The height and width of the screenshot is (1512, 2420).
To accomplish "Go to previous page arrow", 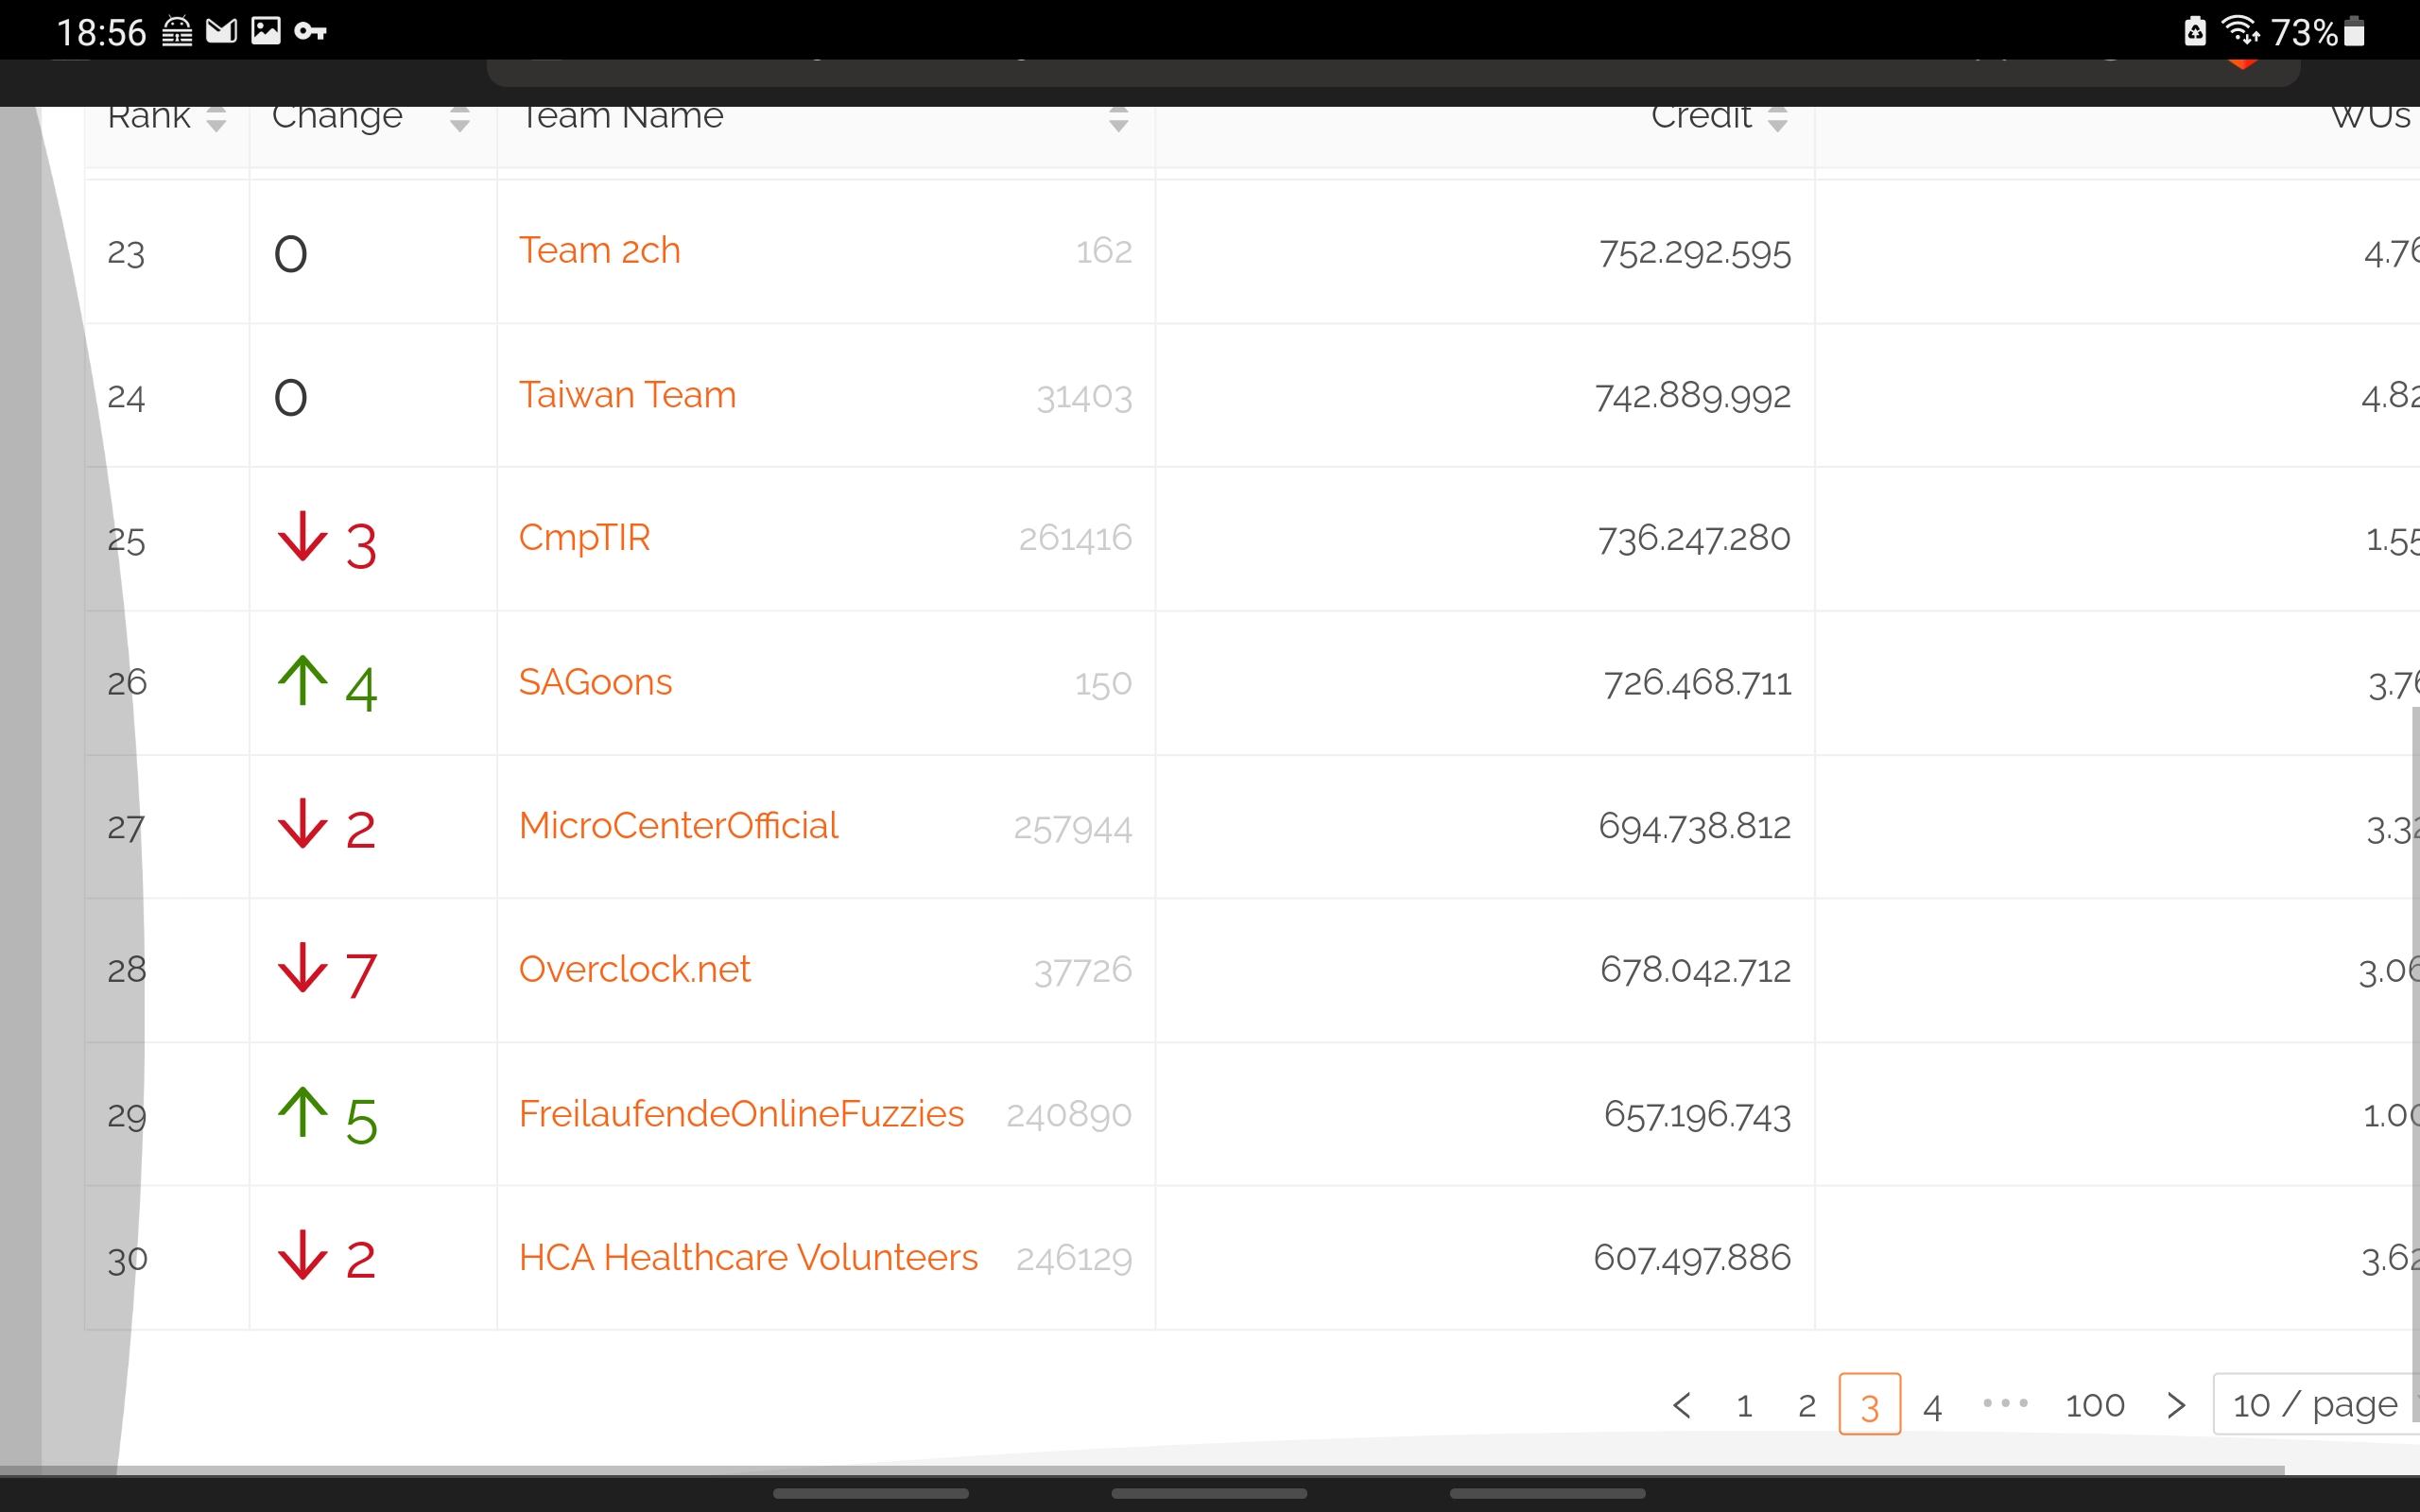I will coord(1682,1405).
